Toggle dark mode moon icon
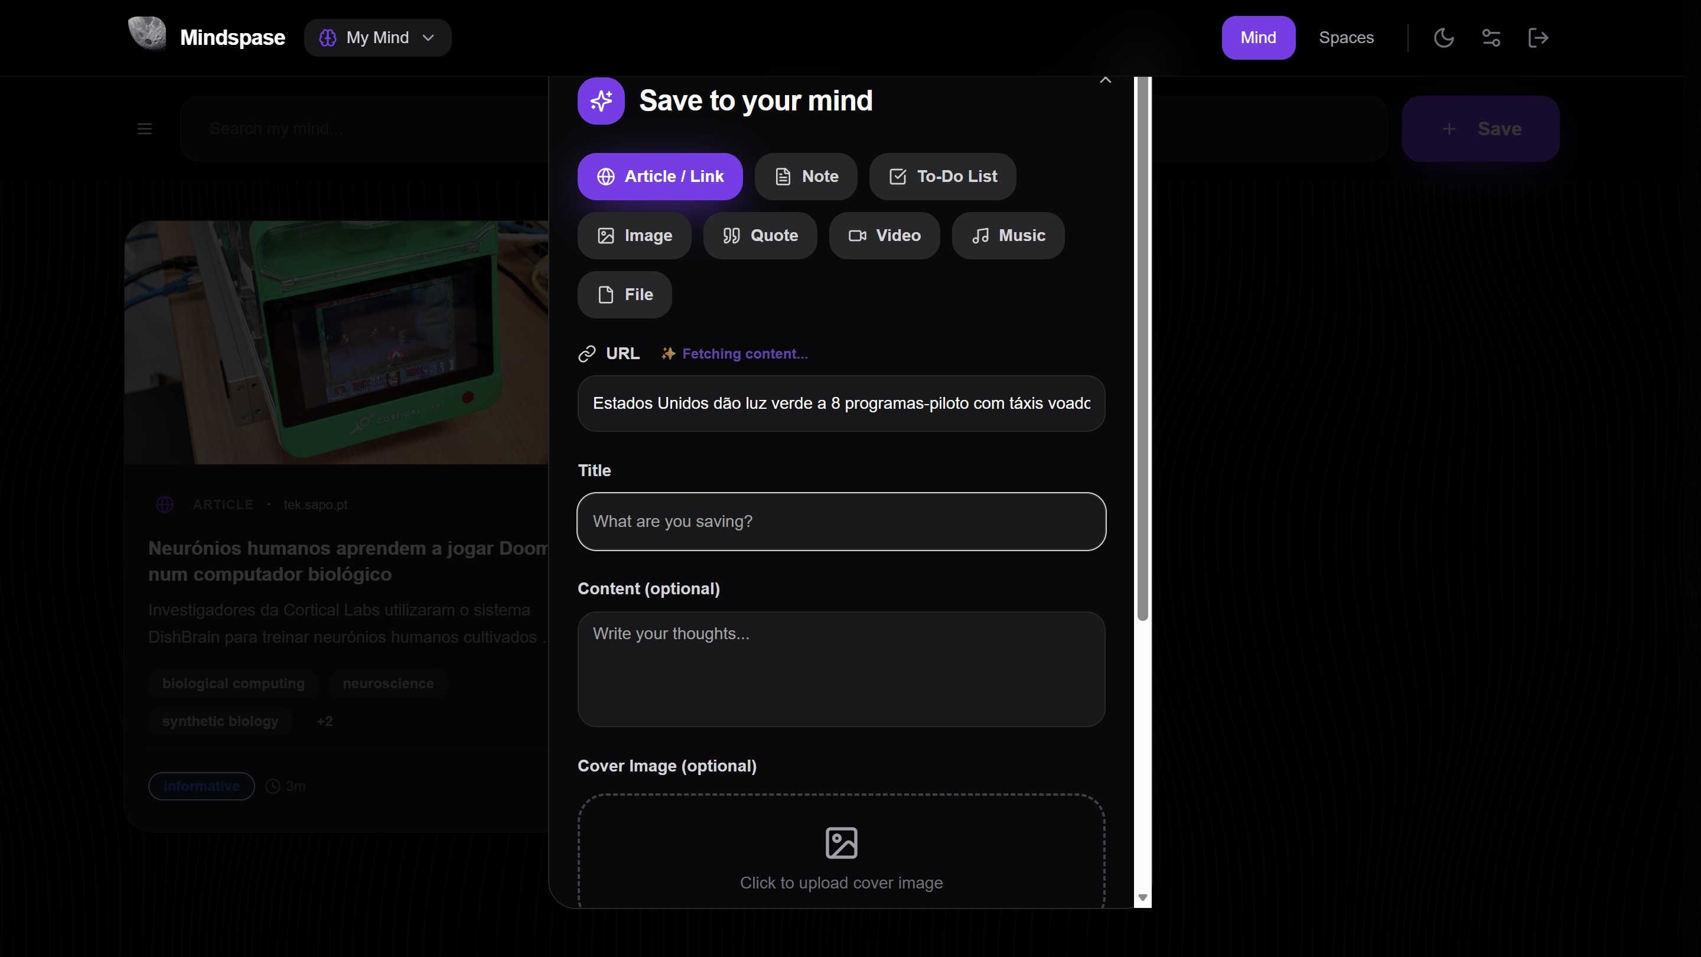Image resolution: width=1701 pixels, height=957 pixels. (1443, 38)
